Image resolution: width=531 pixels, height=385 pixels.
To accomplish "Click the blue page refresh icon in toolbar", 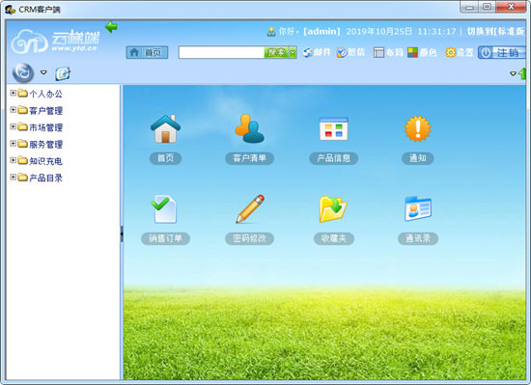I will click(x=63, y=73).
